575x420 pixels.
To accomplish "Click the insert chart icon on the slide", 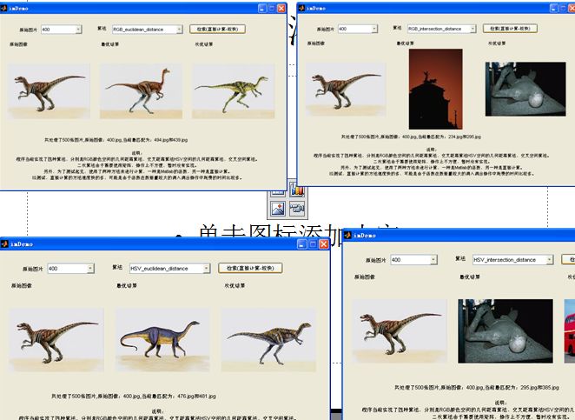I will click(297, 190).
